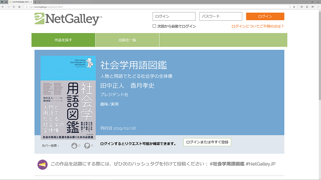Click the add notes pen icon

(x=307, y=7)
